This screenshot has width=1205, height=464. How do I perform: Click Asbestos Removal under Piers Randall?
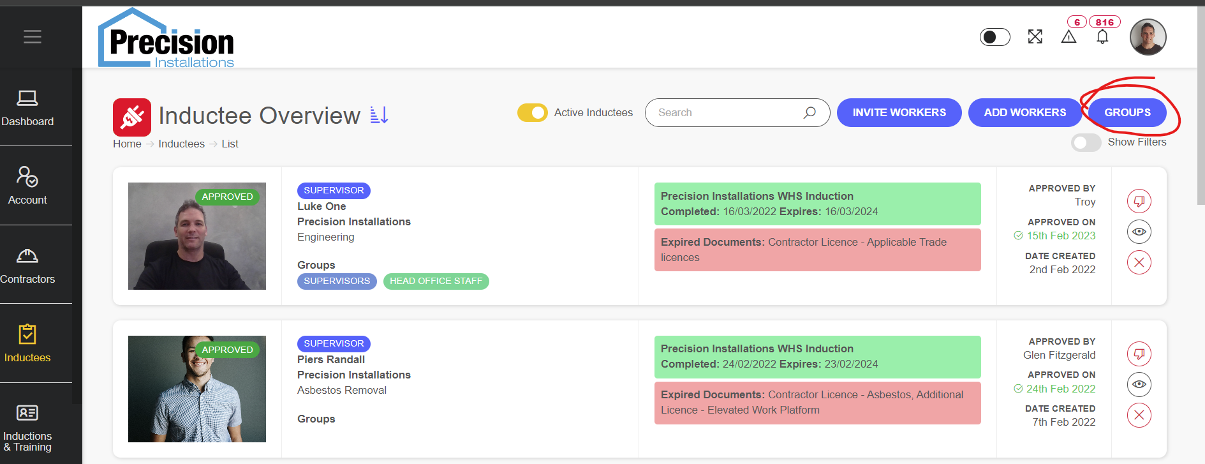point(342,390)
